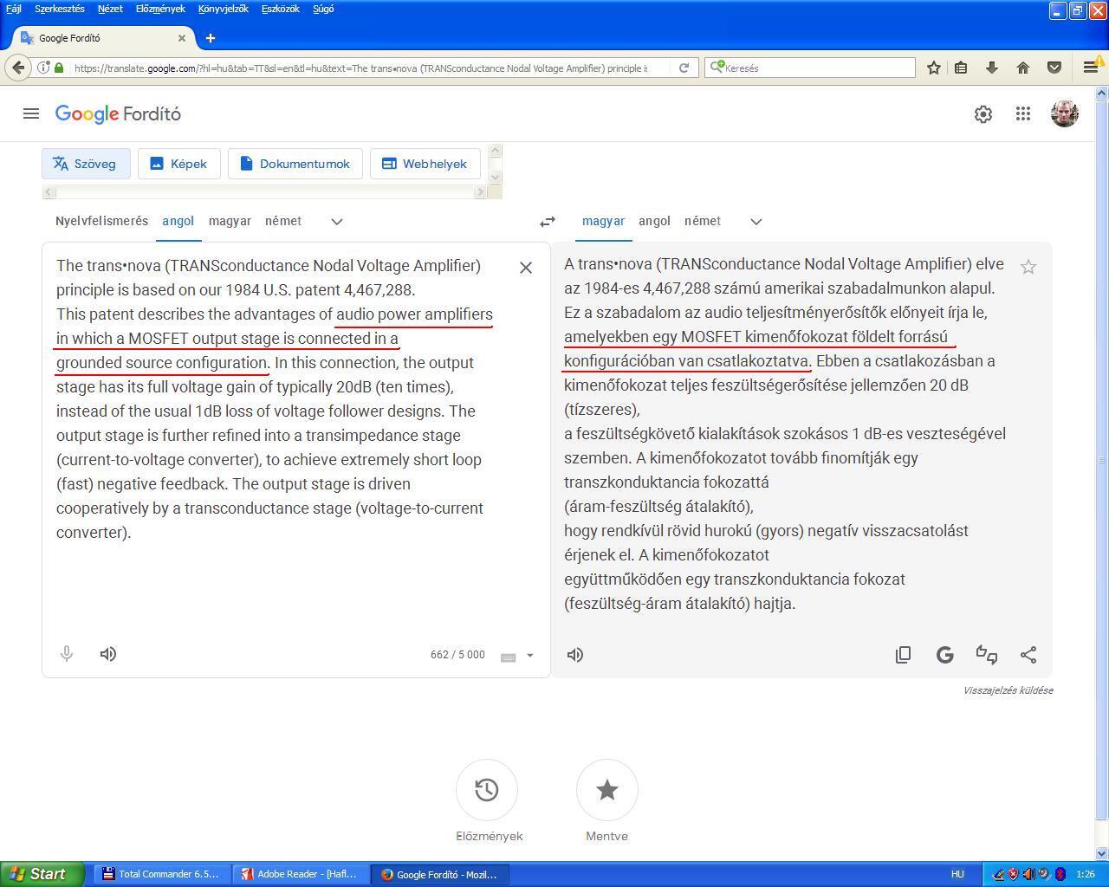
Task: Reload the page
Action: coord(684,68)
